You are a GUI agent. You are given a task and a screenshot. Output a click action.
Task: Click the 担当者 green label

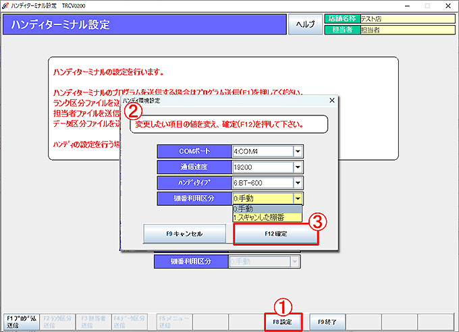click(x=342, y=30)
